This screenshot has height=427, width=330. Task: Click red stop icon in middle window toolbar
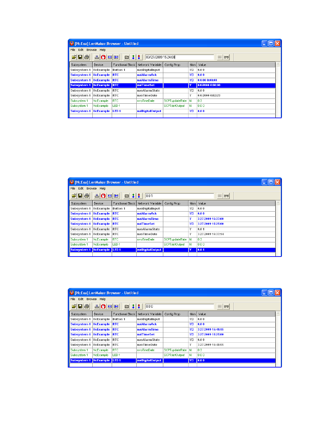pos(103,196)
